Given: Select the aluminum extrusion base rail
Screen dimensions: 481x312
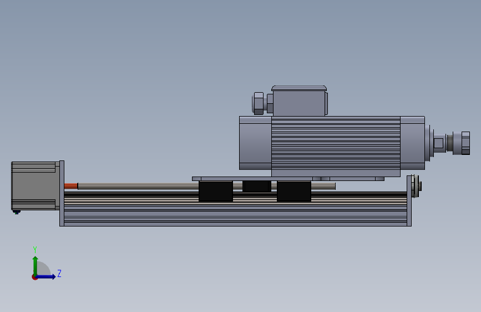Looking at the screenshot, I should coord(235,209).
